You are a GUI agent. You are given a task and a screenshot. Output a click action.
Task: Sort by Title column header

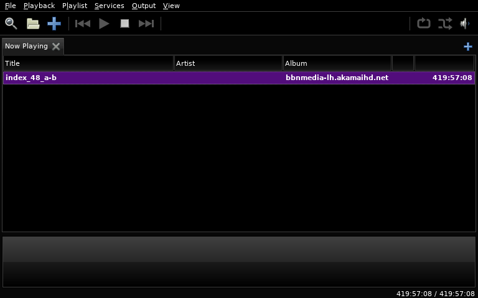tap(88, 63)
